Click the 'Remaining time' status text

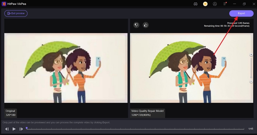(x=227, y=26)
